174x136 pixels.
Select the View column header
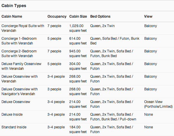click(148, 16)
